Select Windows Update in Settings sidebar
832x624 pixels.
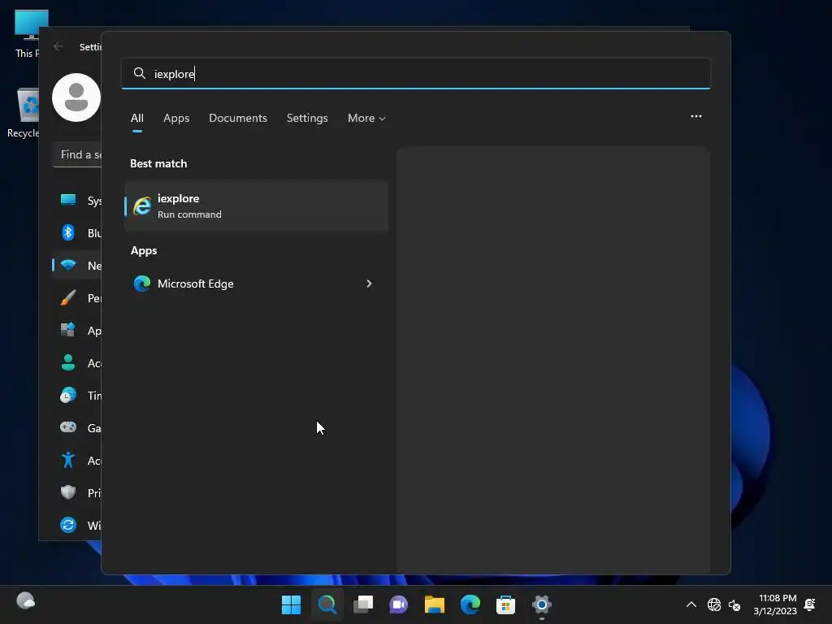coord(78,526)
